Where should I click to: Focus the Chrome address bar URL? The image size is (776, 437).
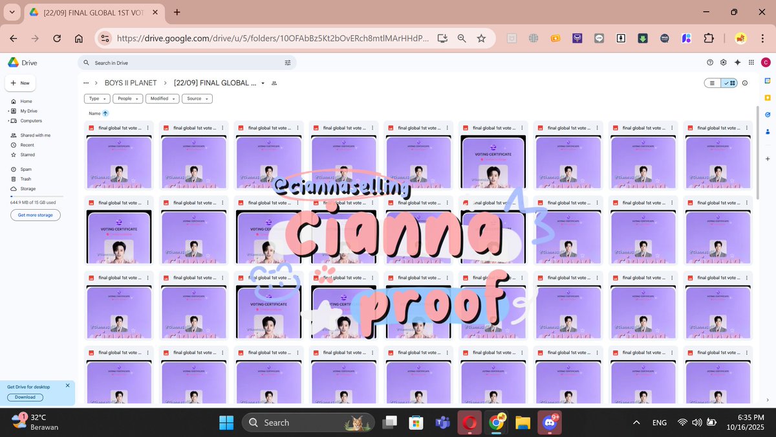272,39
